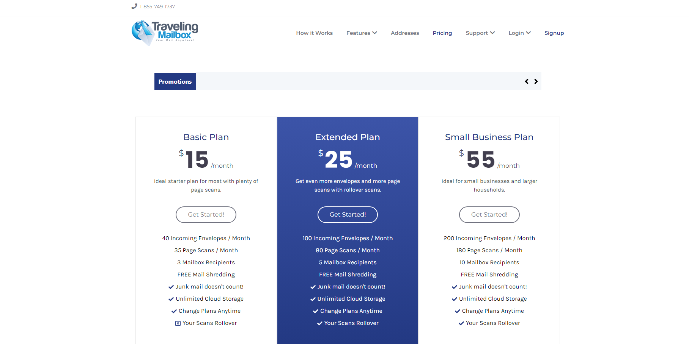Click the X icon beside Basic Plan Scans Rollover
The height and width of the screenshot is (362, 689).
click(178, 323)
